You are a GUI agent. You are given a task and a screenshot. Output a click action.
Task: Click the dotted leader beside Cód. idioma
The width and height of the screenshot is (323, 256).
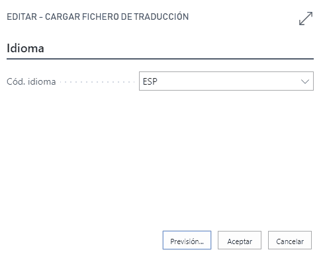[x=97, y=82]
